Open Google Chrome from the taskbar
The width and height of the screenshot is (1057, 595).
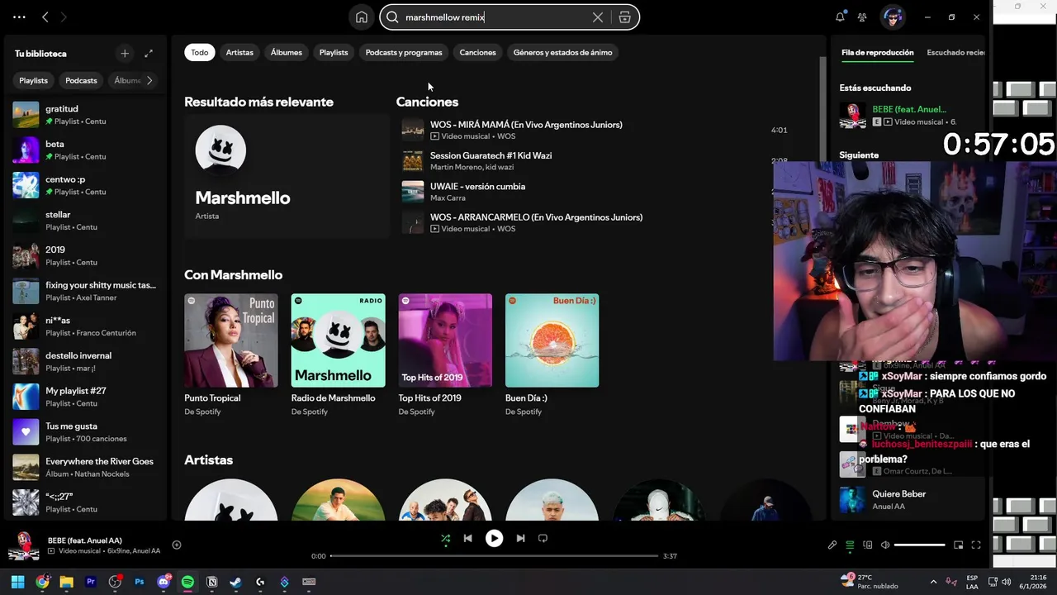[x=42, y=582]
